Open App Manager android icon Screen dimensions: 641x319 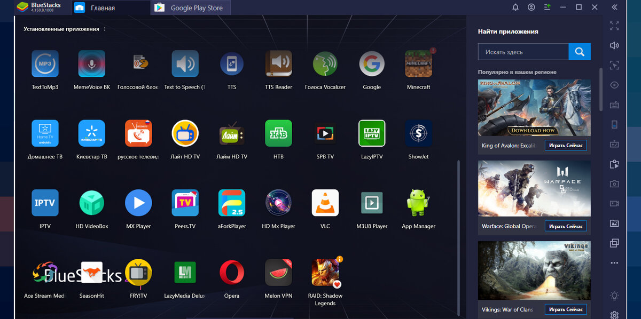419,203
